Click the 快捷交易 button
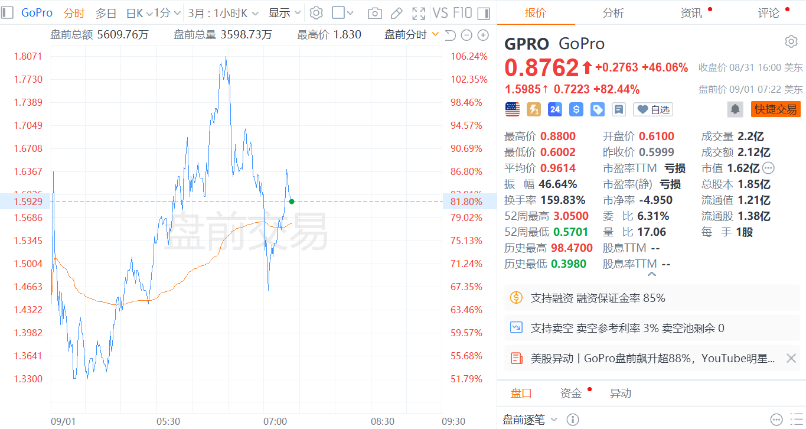 click(x=776, y=109)
